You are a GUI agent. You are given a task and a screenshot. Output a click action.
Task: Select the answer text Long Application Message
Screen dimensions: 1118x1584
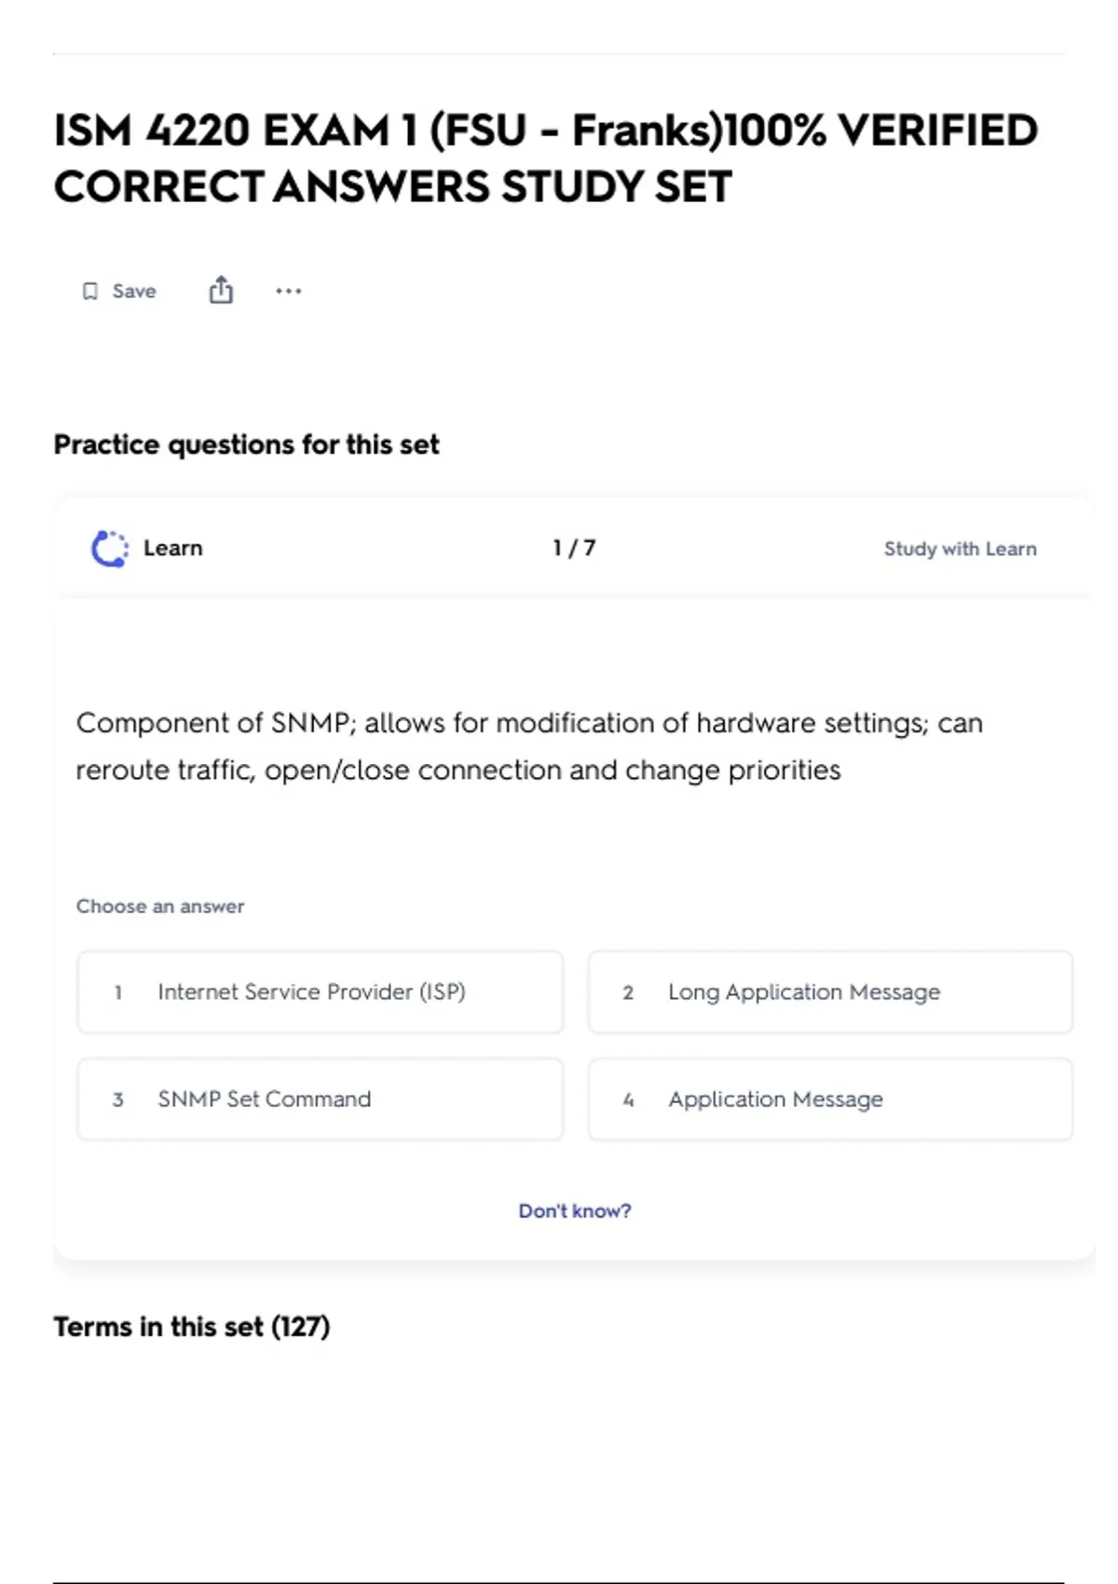tap(803, 992)
